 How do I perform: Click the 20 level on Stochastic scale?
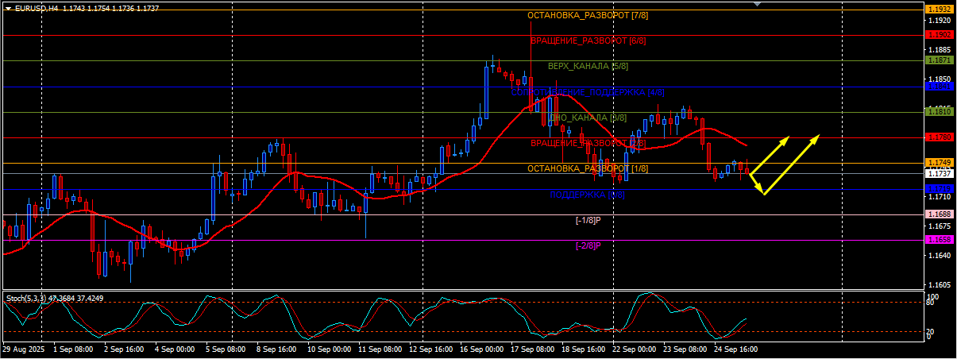coord(932,332)
